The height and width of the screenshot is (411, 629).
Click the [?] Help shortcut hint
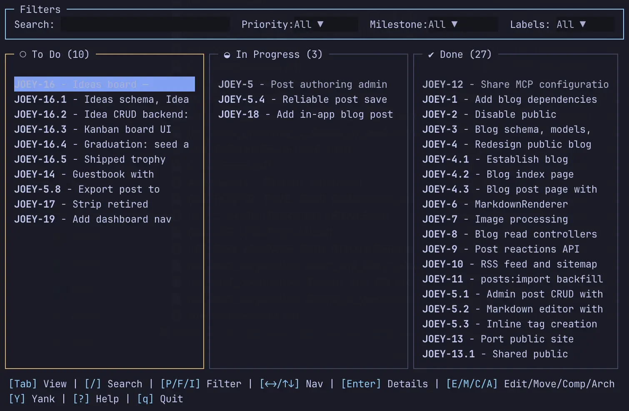(x=96, y=399)
